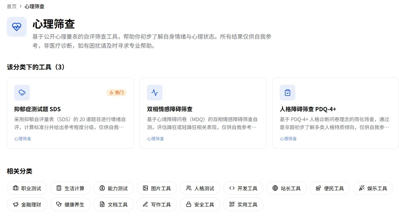The image size is (399, 219).
Task: Click the stethoscope icon in 健康养生
Action: 59,204
